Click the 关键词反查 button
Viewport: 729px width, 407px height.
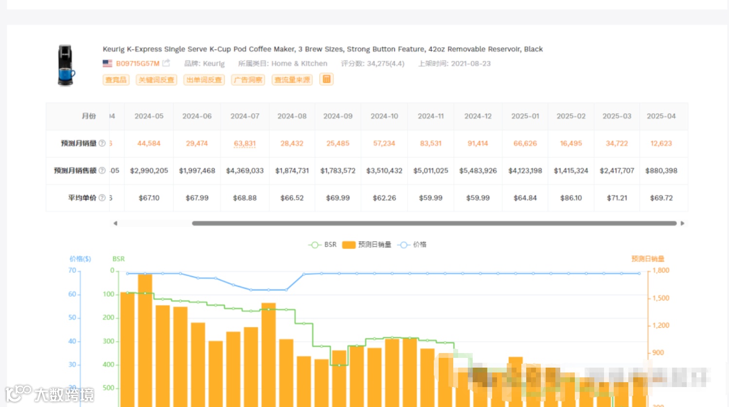(156, 80)
